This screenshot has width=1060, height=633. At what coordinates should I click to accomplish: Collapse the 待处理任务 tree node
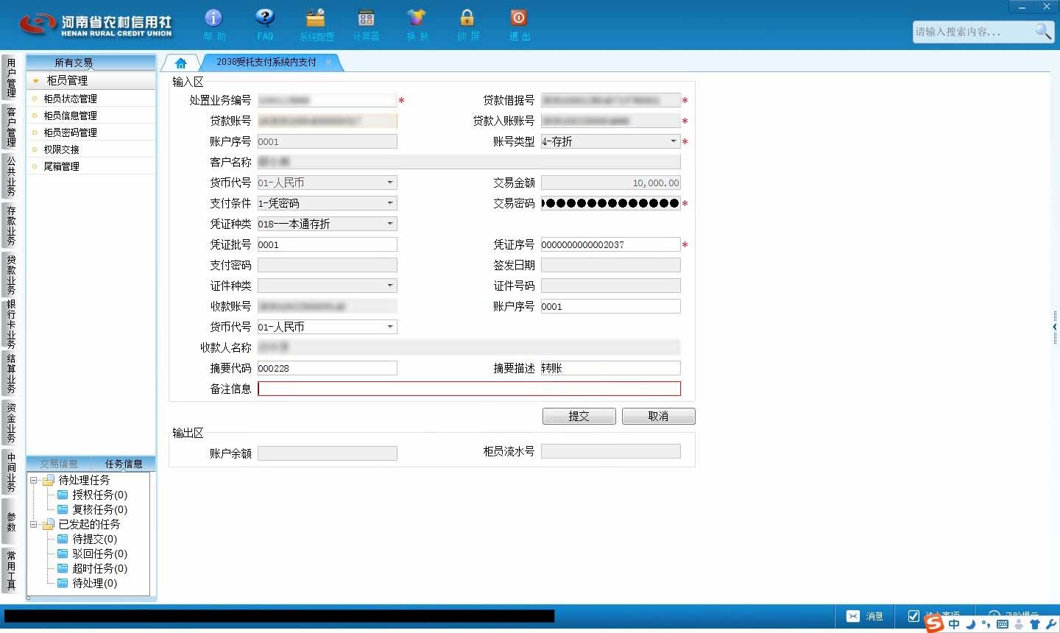(x=33, y=480)
